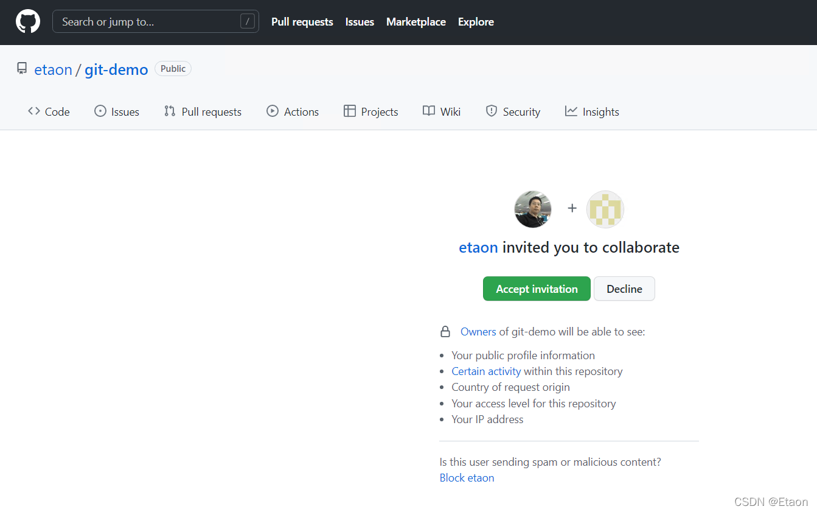Open etaon link in invitation heading
This screenshot has width=817, height=512.
[x=478, y=247]
